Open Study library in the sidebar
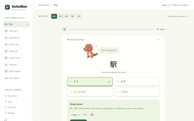The image size is (194, 121). [x=16, y=38]
